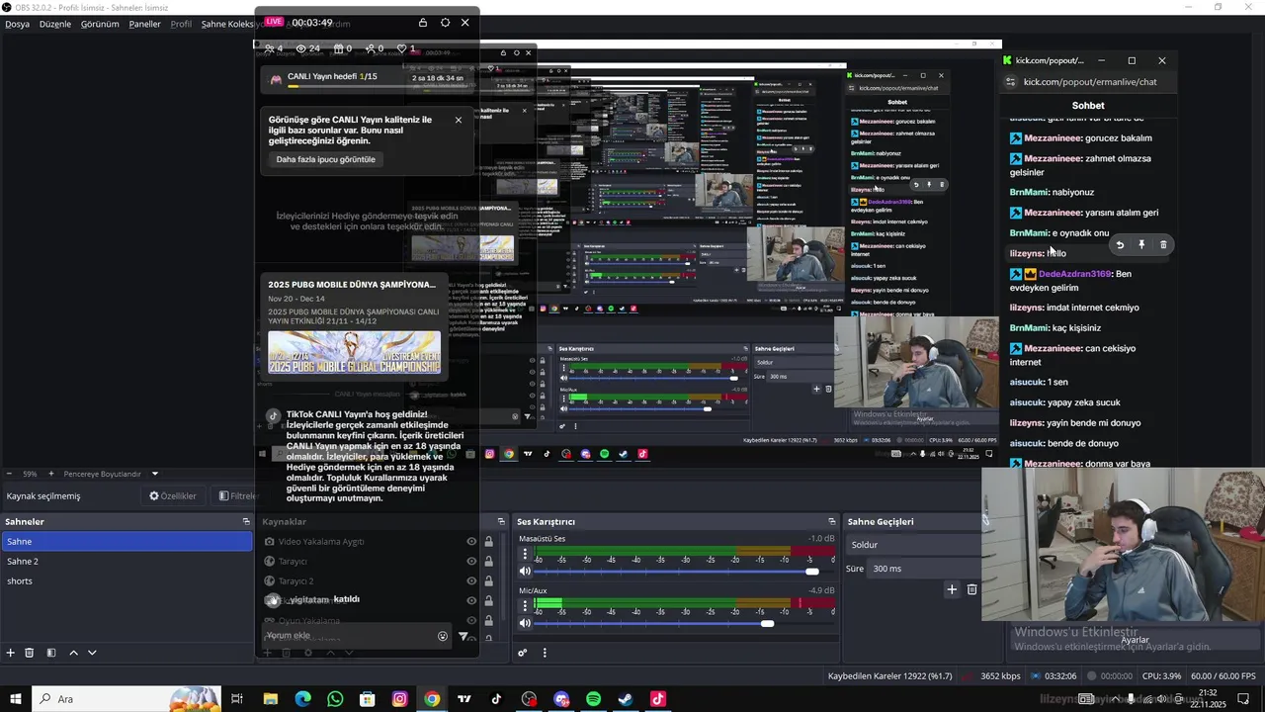Hide the Video Yakalama Aygıtı source
The height and width of the screenshot is (712, 1265).
click(471, 542)
